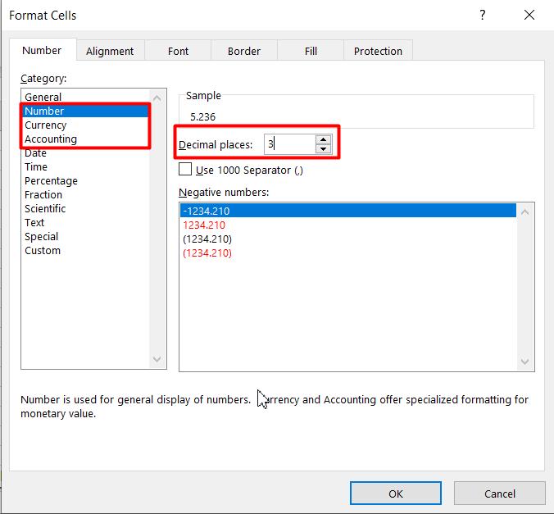The image size is (554, 514).
Task: Select red 1234.210 negative number format
Action: pyautogui.click(x=204, y=225)
